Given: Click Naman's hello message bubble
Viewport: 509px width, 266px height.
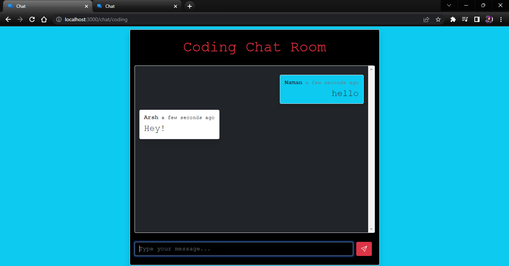Looking at the screenshot, I should click(x=322, y=89).
